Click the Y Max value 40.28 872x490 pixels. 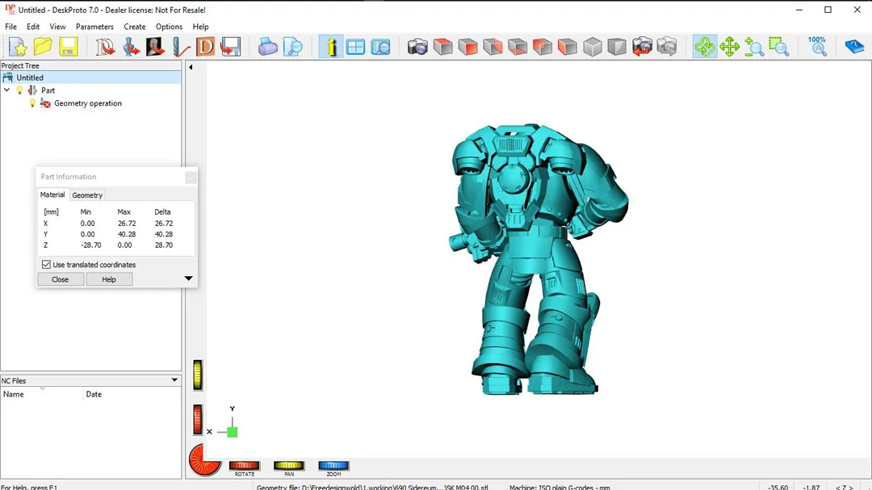pyautogui.click(x=127, y=234)
